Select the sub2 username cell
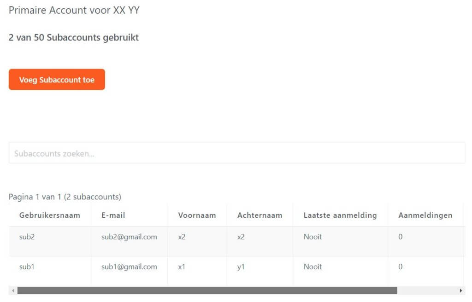Image resolution: width=472 pixels, height=302 pixels. (27, 237)
